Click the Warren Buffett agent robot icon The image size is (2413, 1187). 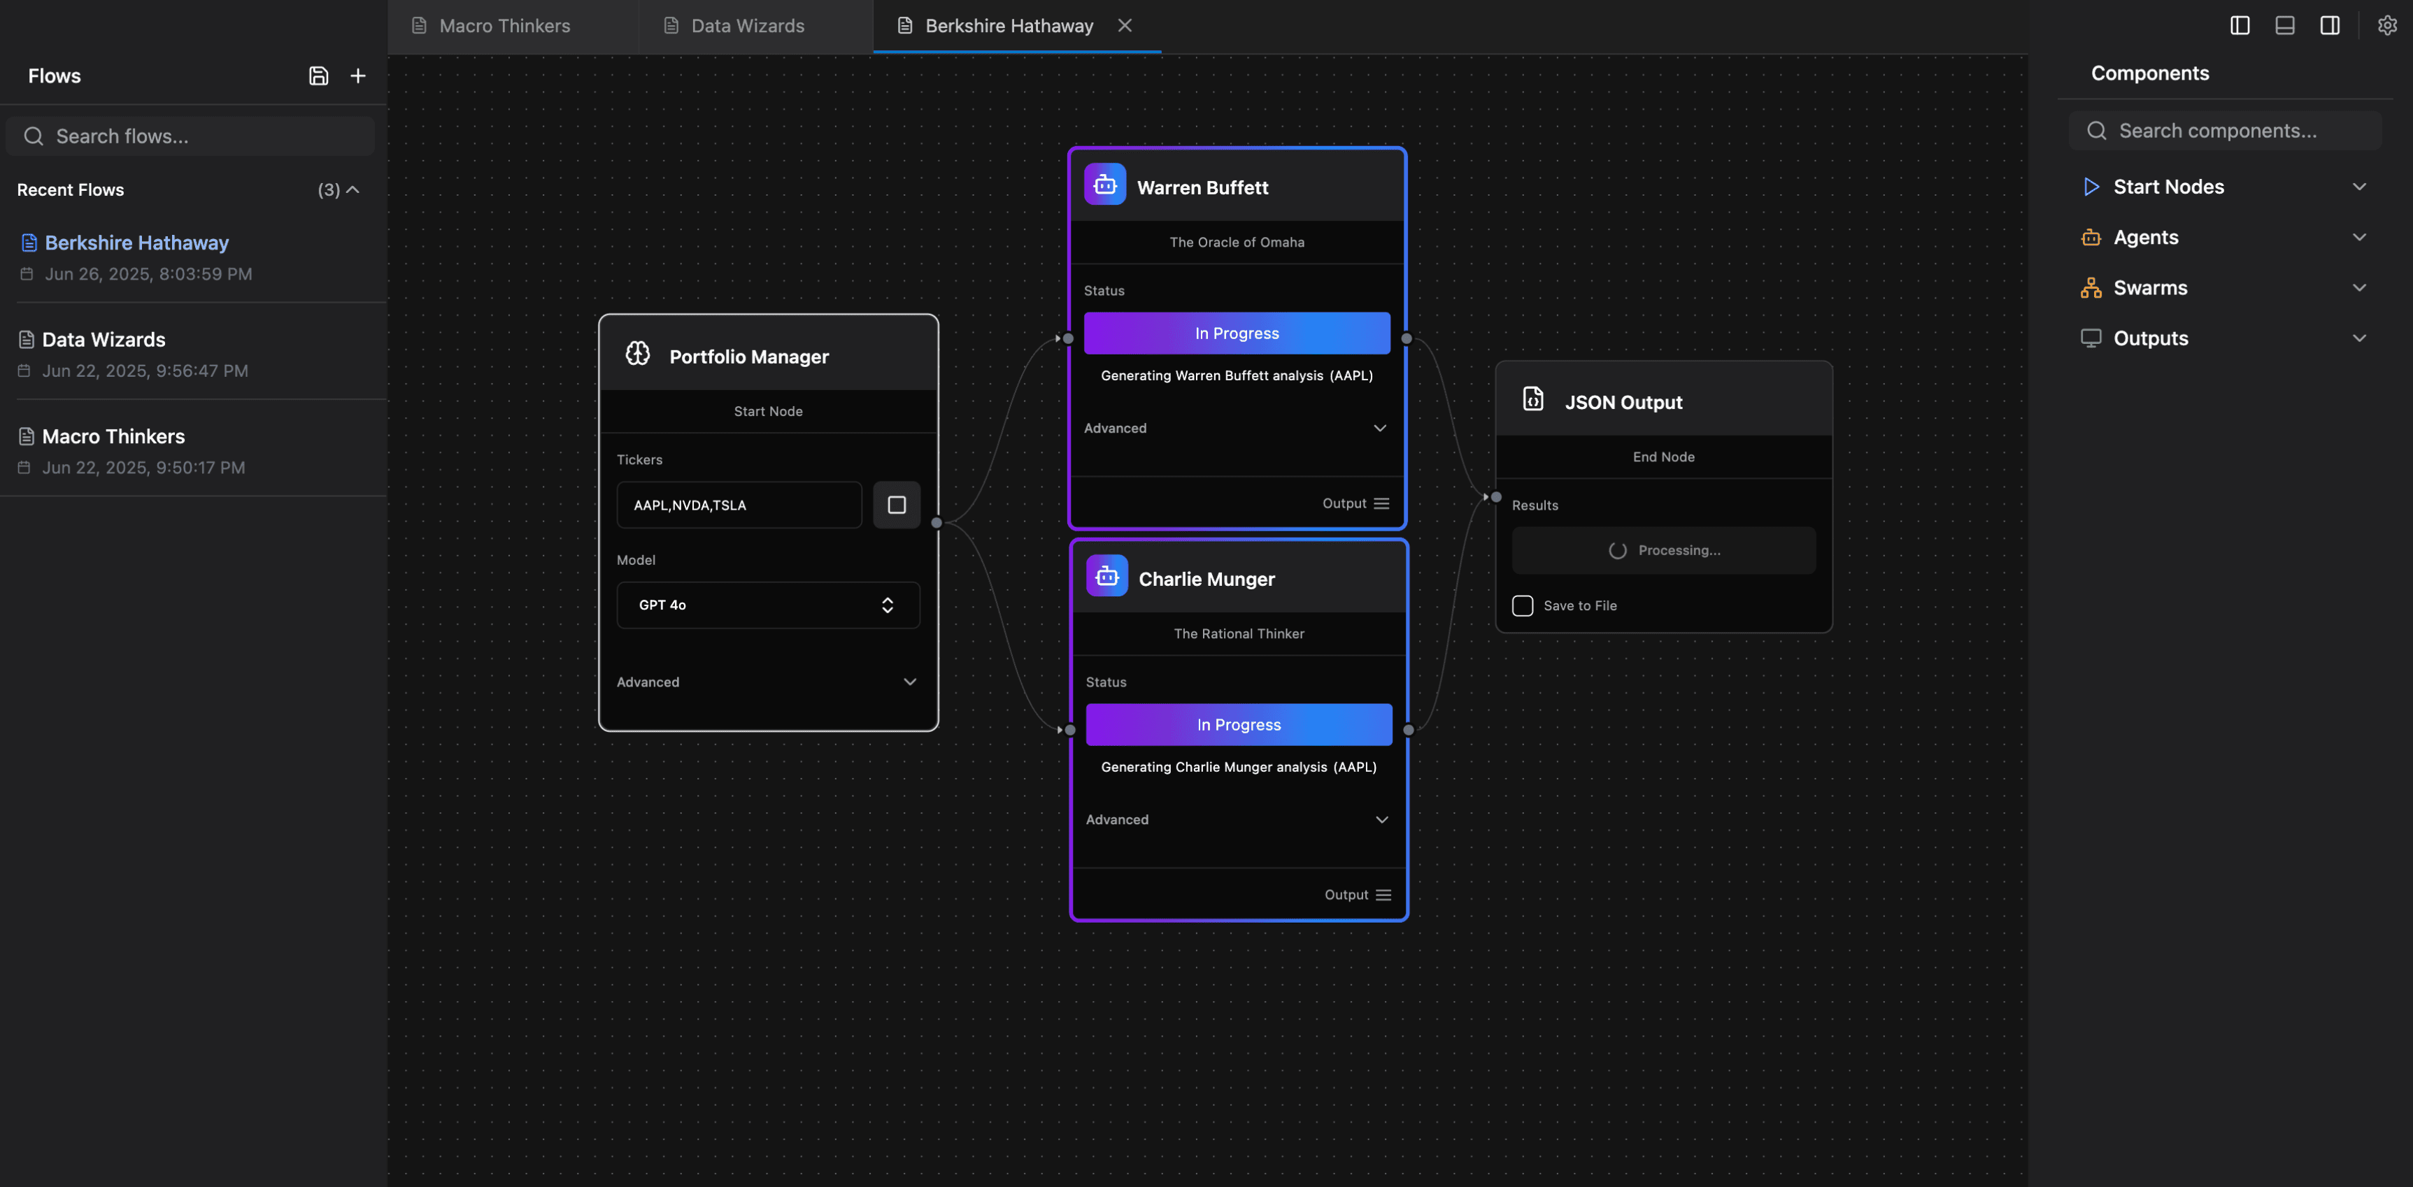click(1105, 185)
